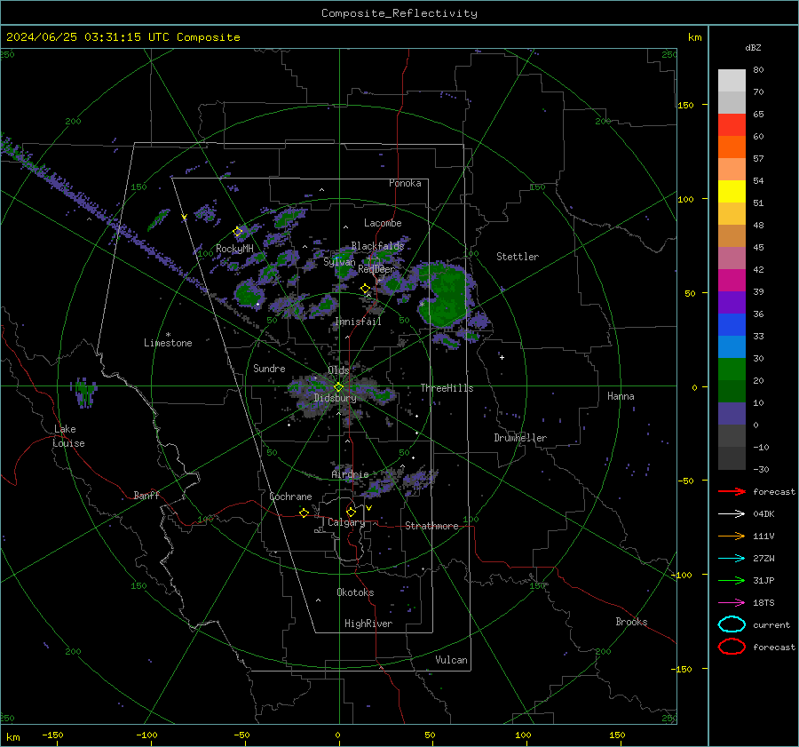Click the Drumheller city label
Image resolution: width=799 pixels, height=747 pixels.
point(520,438)
